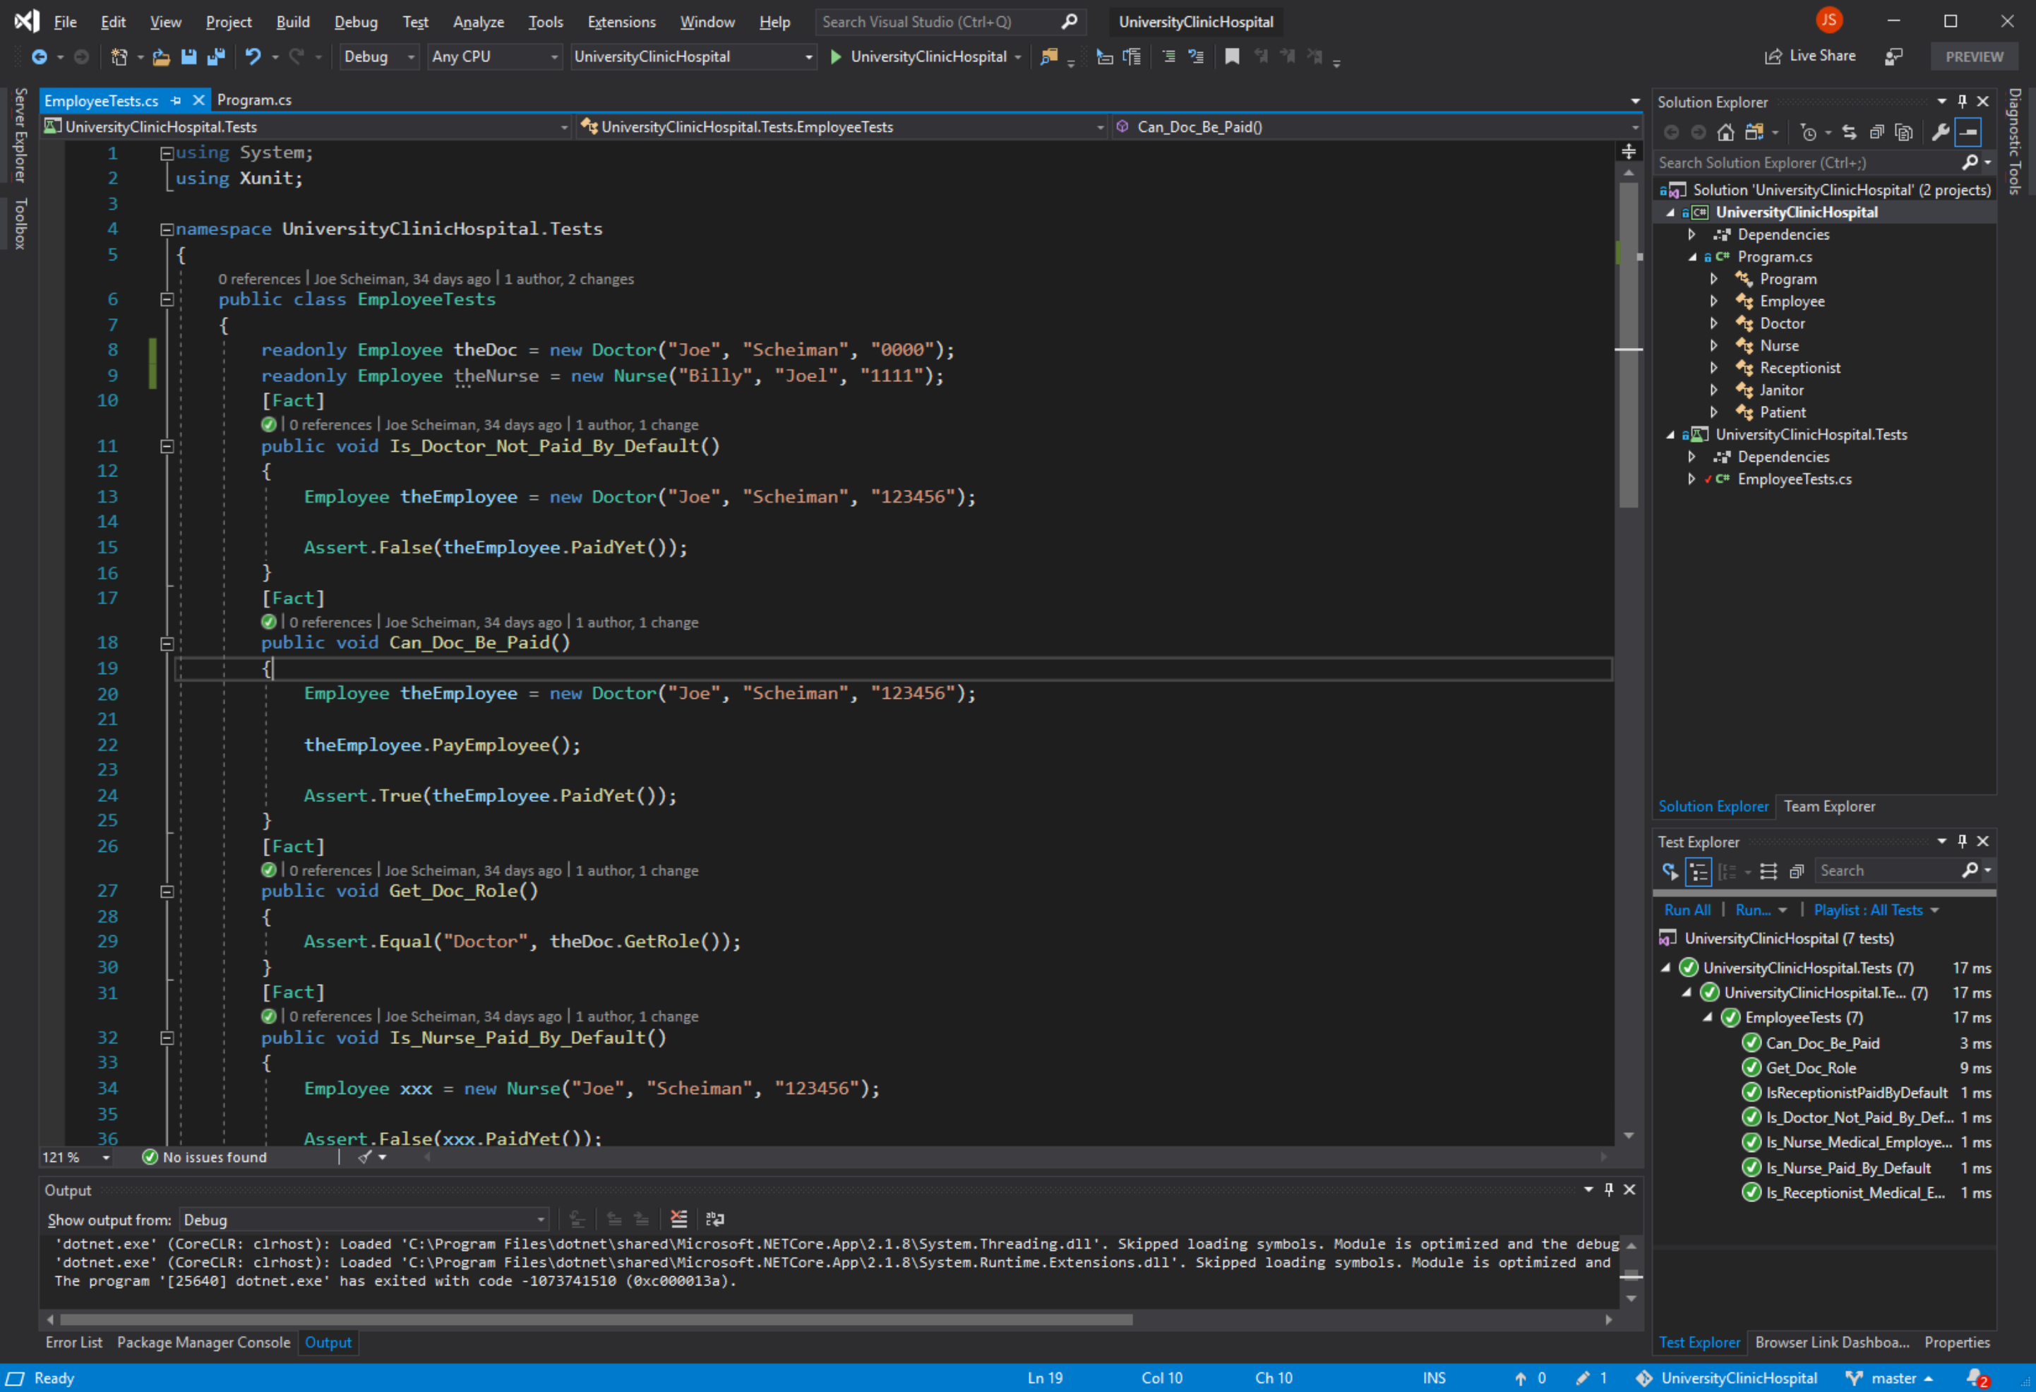
Task: Open the Extensions menu
Action: (x=621, y=22)
